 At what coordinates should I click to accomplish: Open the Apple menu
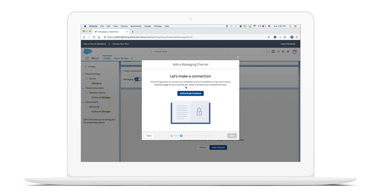pos(85,26)
